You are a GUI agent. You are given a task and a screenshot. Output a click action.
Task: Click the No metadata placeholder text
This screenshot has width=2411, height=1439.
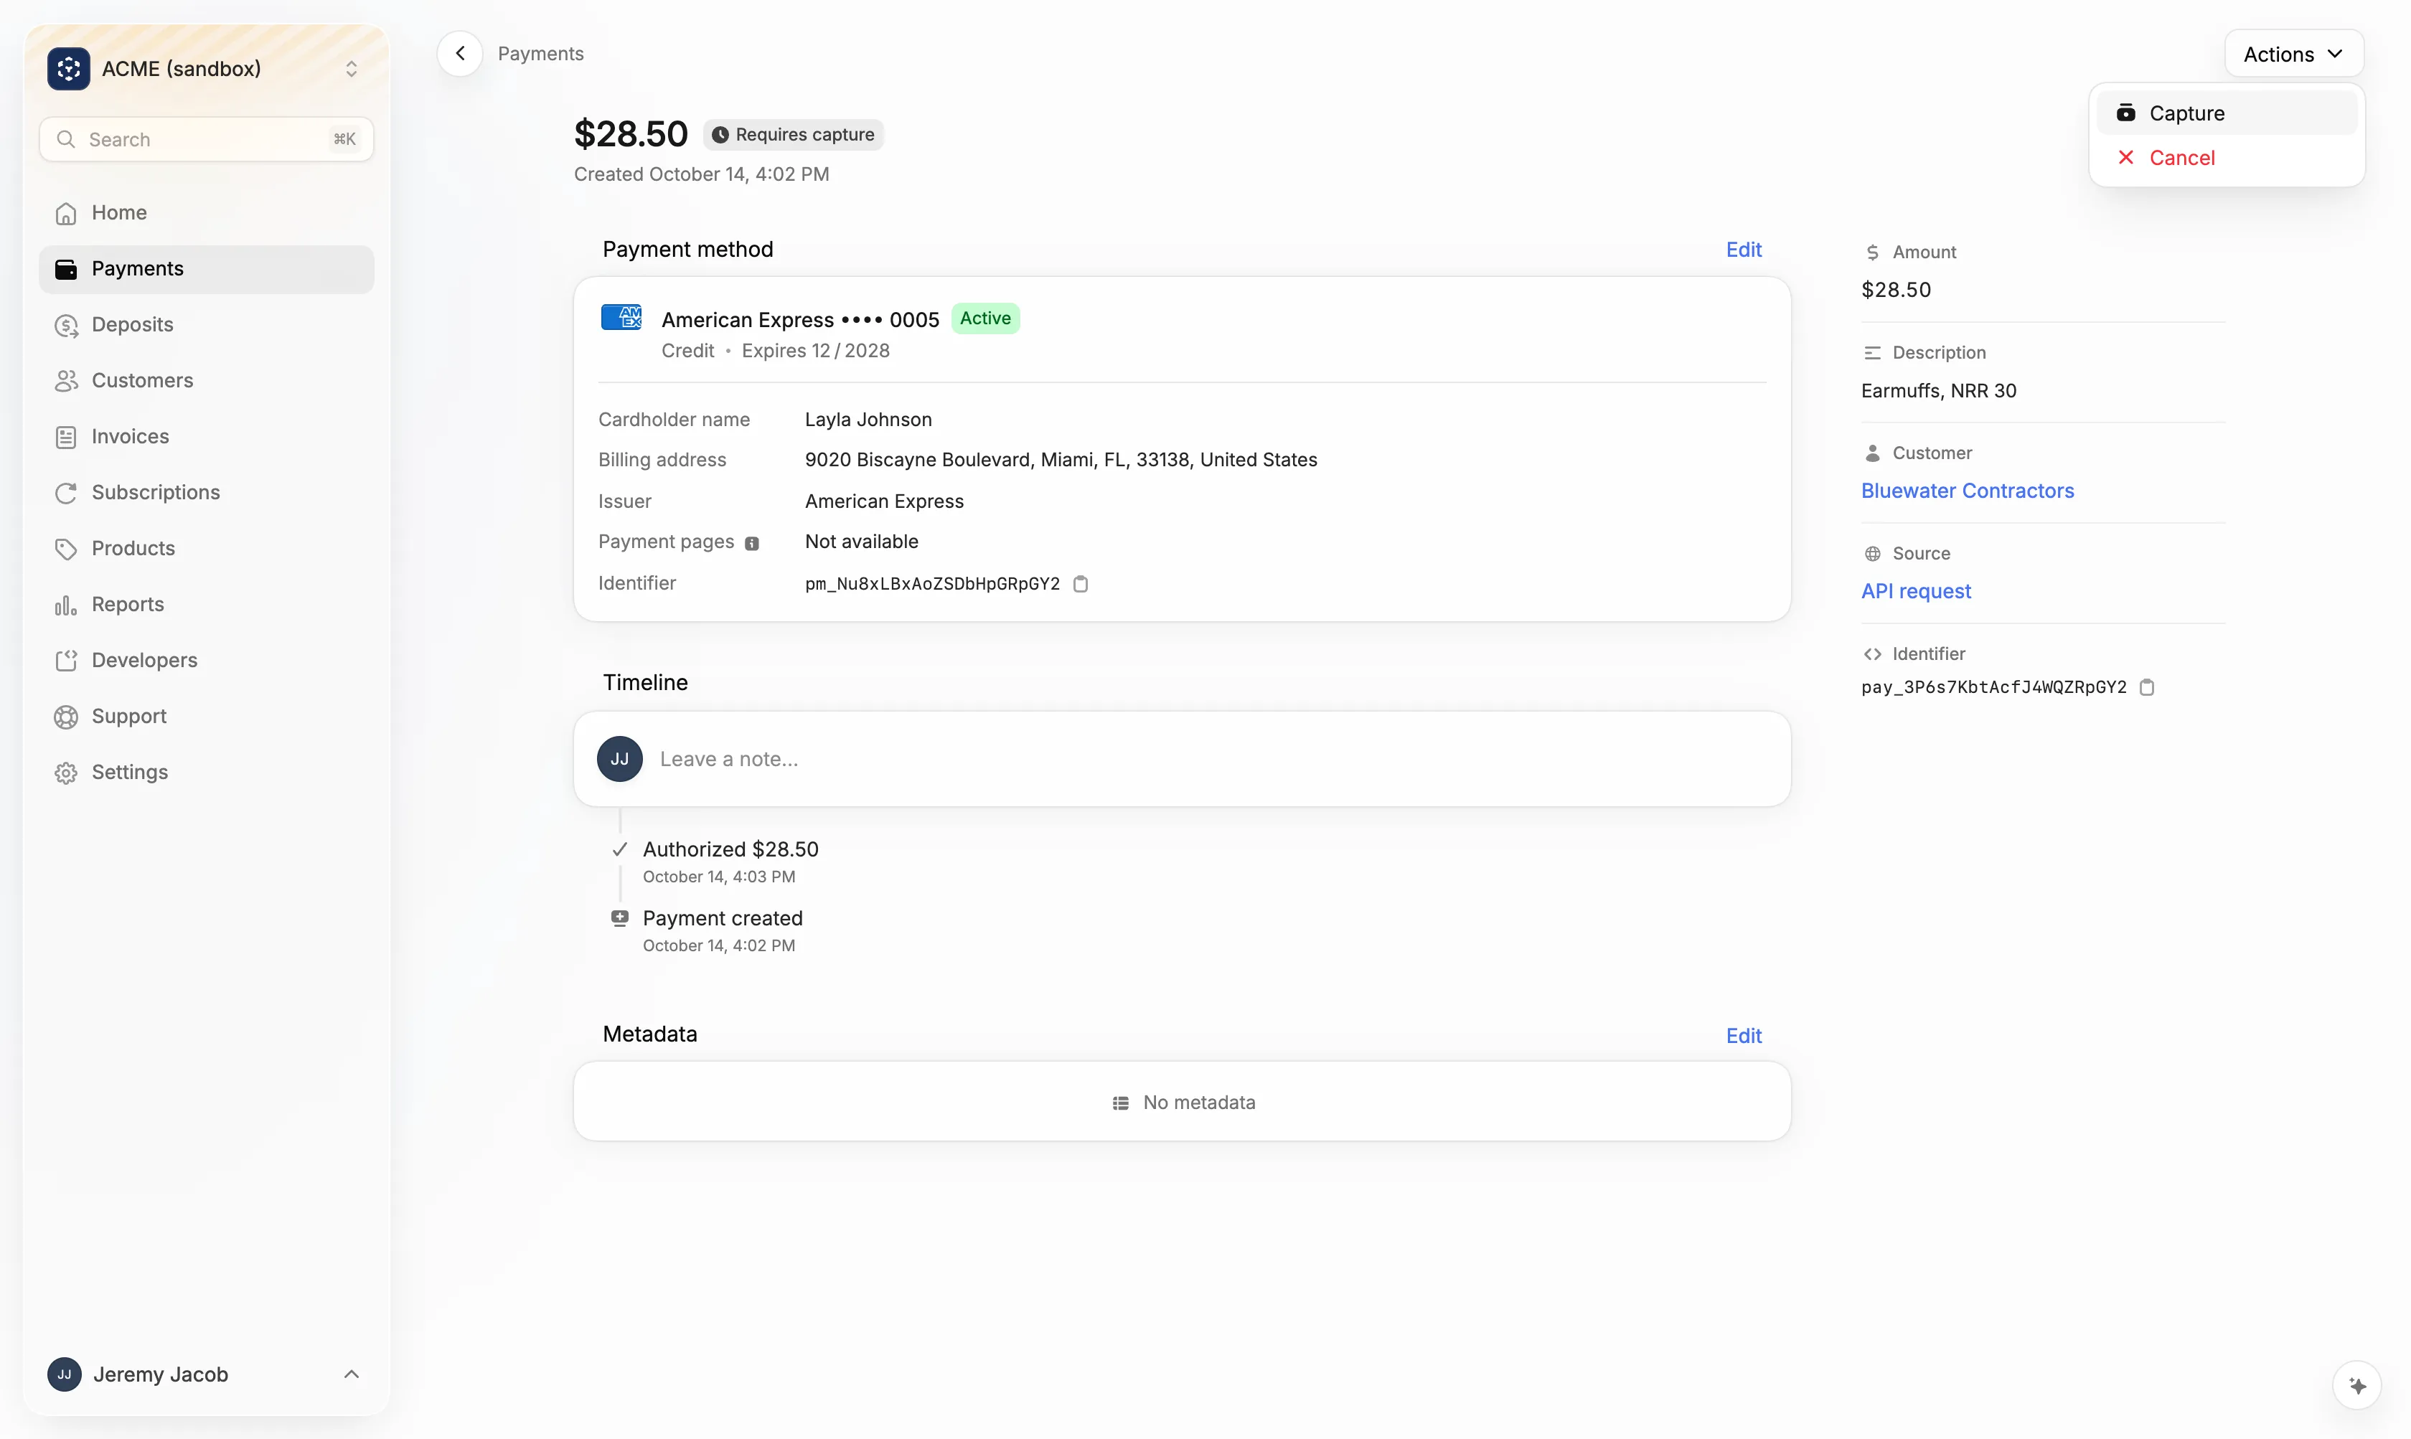pos(1199,1103)
